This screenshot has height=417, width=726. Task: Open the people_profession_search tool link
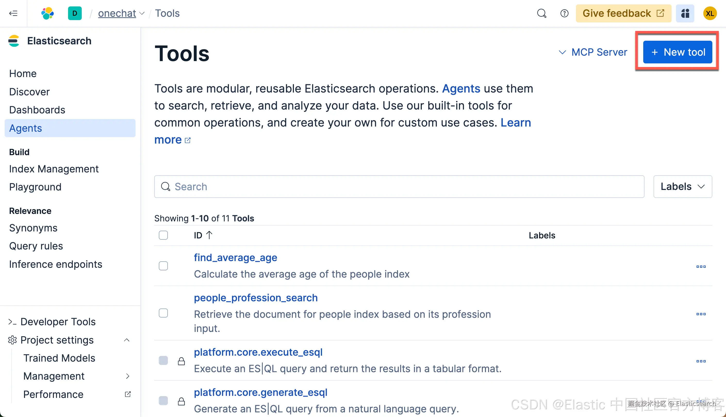(255, 298)
